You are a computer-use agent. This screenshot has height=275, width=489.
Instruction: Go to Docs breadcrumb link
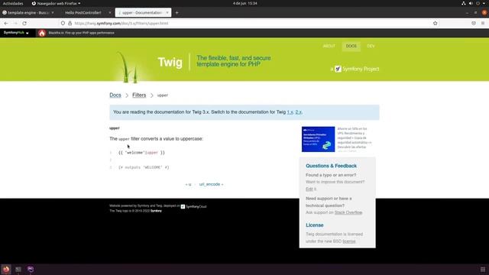(x=115, y=95)
